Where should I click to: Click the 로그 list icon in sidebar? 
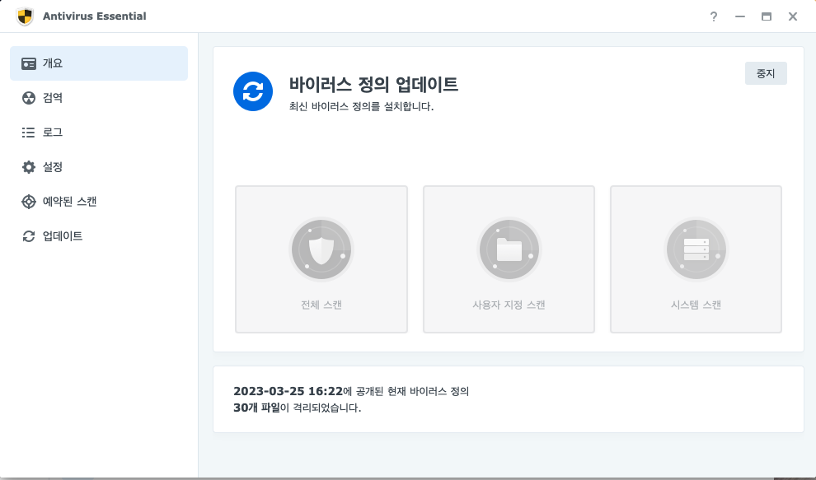29,133
